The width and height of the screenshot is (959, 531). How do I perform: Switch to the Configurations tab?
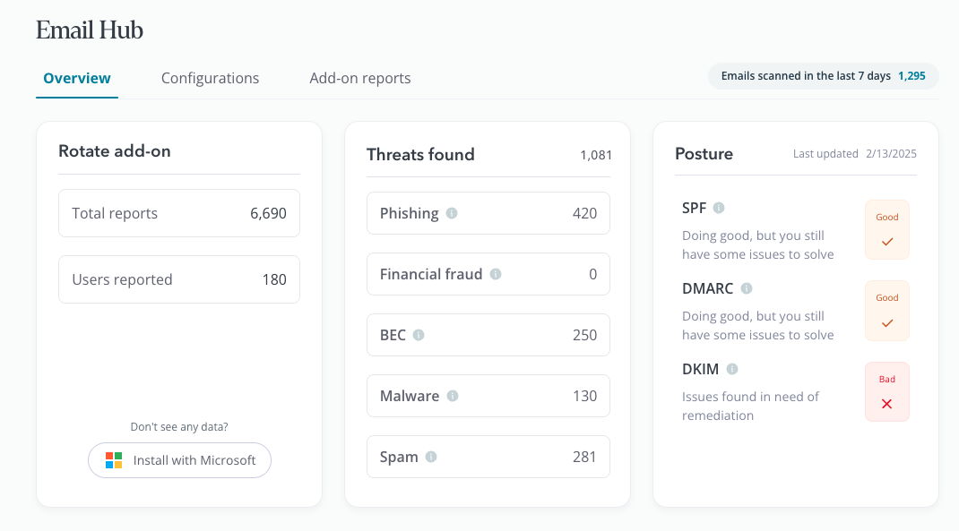(x=210, y=78)
